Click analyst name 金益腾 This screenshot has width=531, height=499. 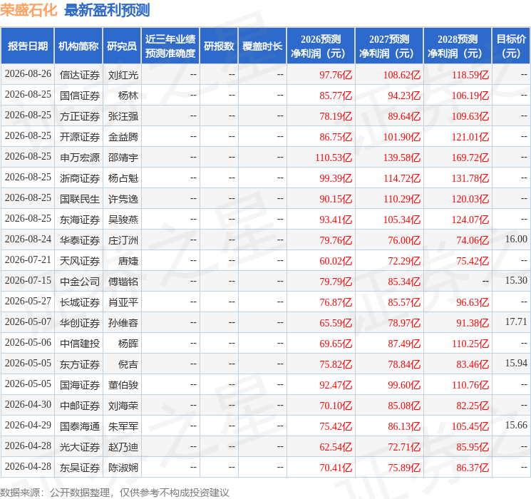tap(123, 137)
